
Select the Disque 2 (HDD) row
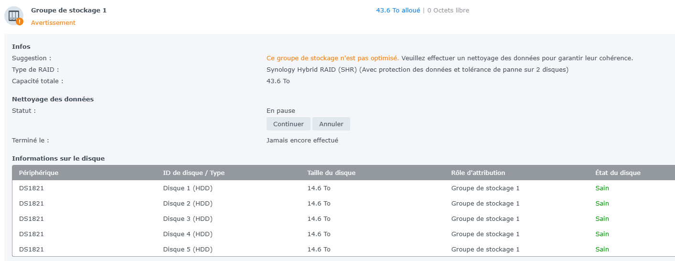(188, 203)
